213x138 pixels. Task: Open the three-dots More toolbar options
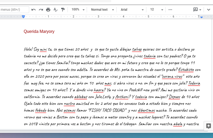(170, 10)
